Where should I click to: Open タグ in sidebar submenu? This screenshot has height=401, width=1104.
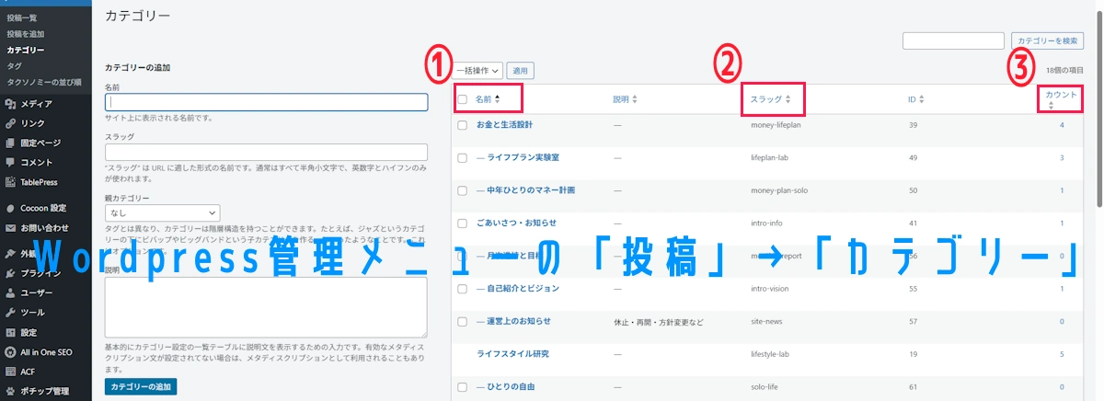coord(14,65)
